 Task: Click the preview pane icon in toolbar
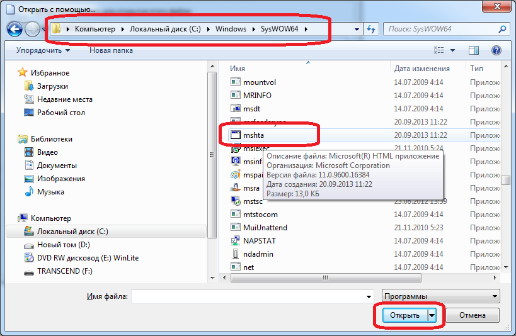[x=474, y=50]
